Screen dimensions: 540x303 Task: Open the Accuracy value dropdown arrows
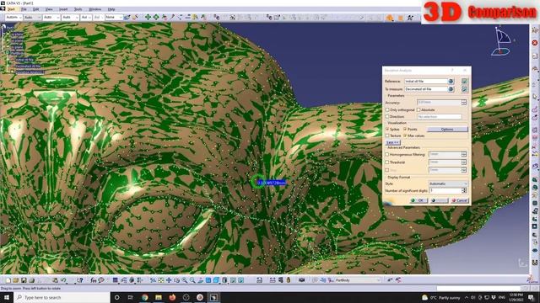[464, 103]
